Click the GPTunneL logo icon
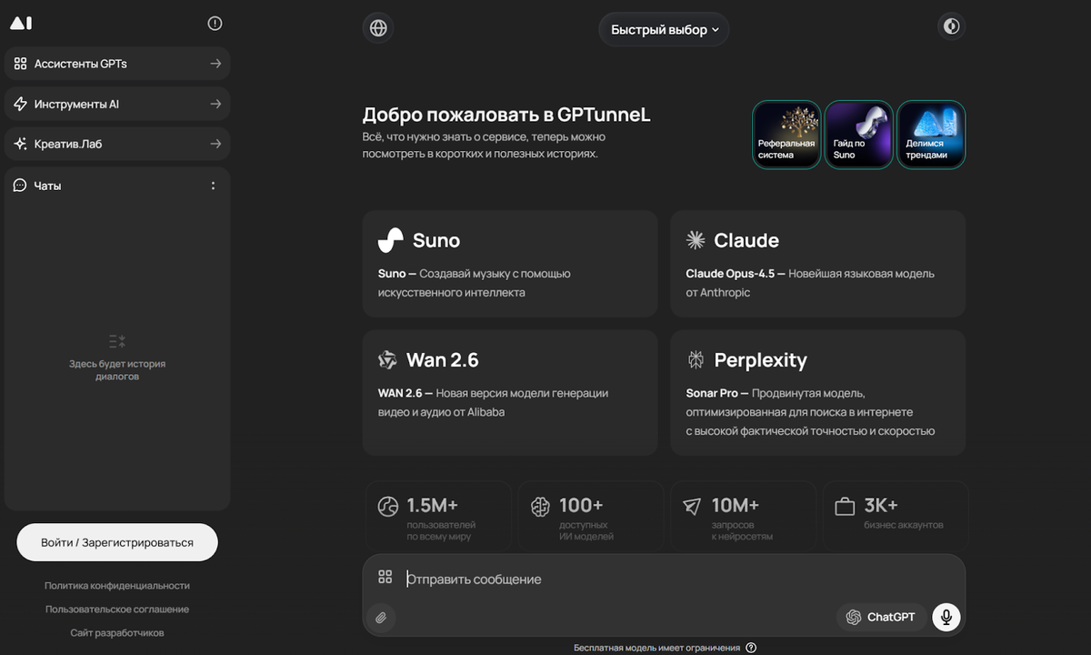Viewport: 1091px width, 655px height. pos(21,23)
